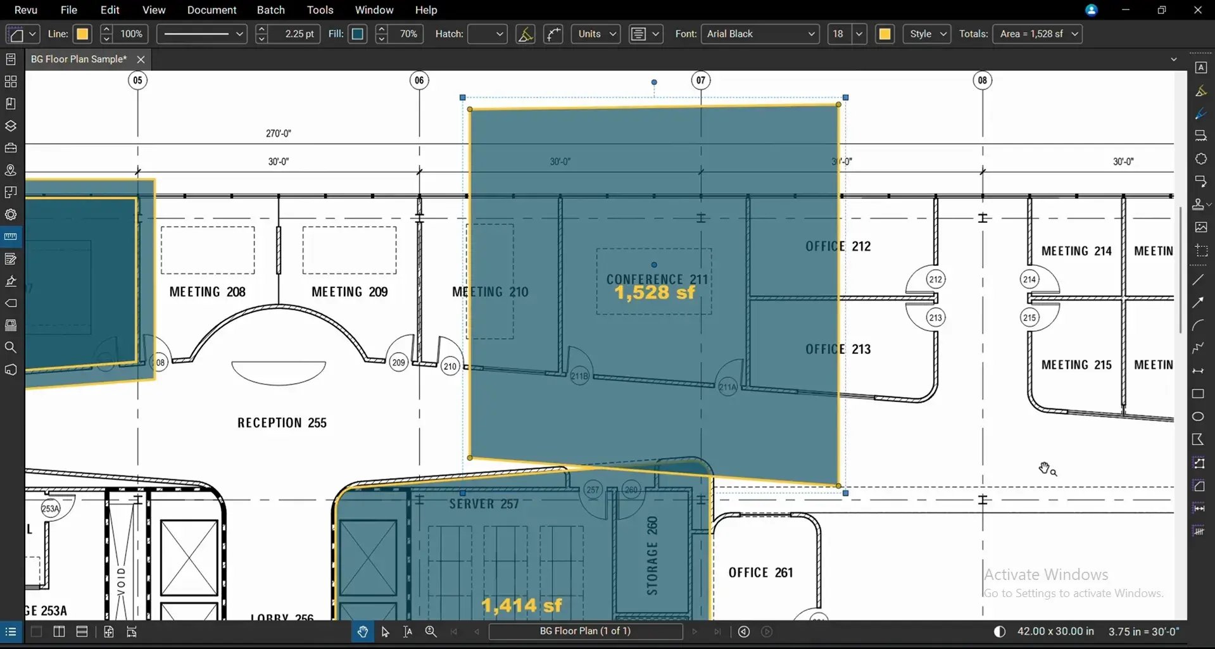Open the Tool Chest panel
Image resolution: width=1215 pixels, height=649 pixels.
pyautogui.click(x=11, y=148)
